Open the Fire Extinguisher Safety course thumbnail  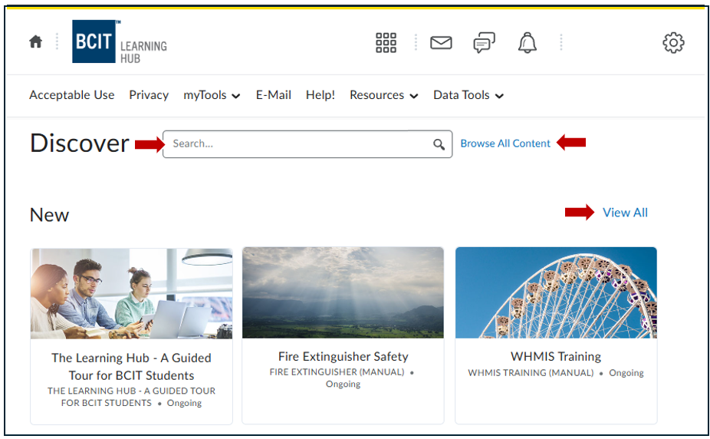coord(343,292)
